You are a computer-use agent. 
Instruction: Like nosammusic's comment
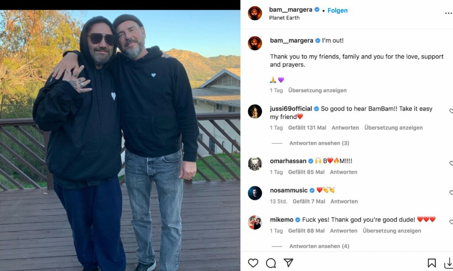pyautogui.click(x=451, y=193)
